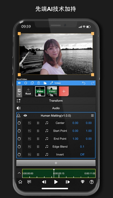The width and height of the screenshot is (113, 198).
Task: Click the duplicate layer icon in blue toolbar
Action: tap(32, 83)
